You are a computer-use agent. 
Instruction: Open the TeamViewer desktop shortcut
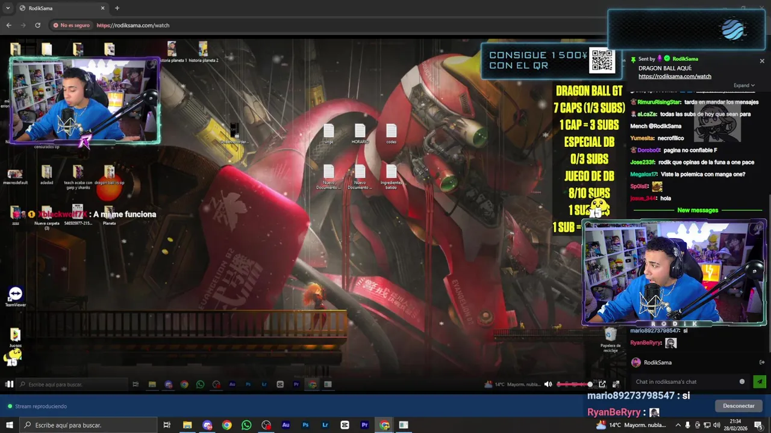click(x=16, y=296)
